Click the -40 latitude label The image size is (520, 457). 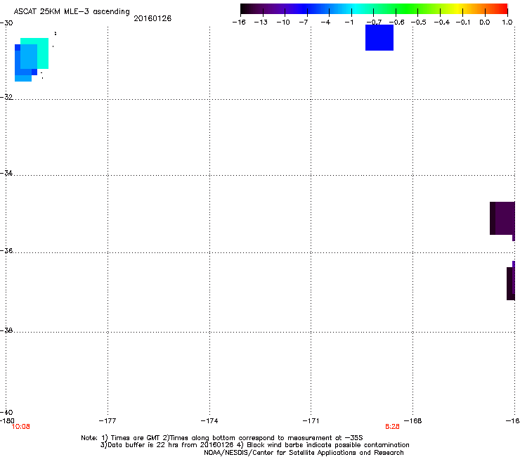tap(6, 412)
